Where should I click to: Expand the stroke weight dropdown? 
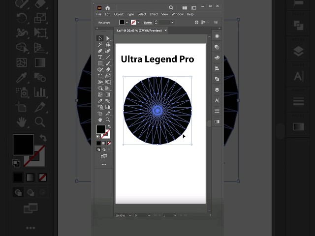coord(172,22)
